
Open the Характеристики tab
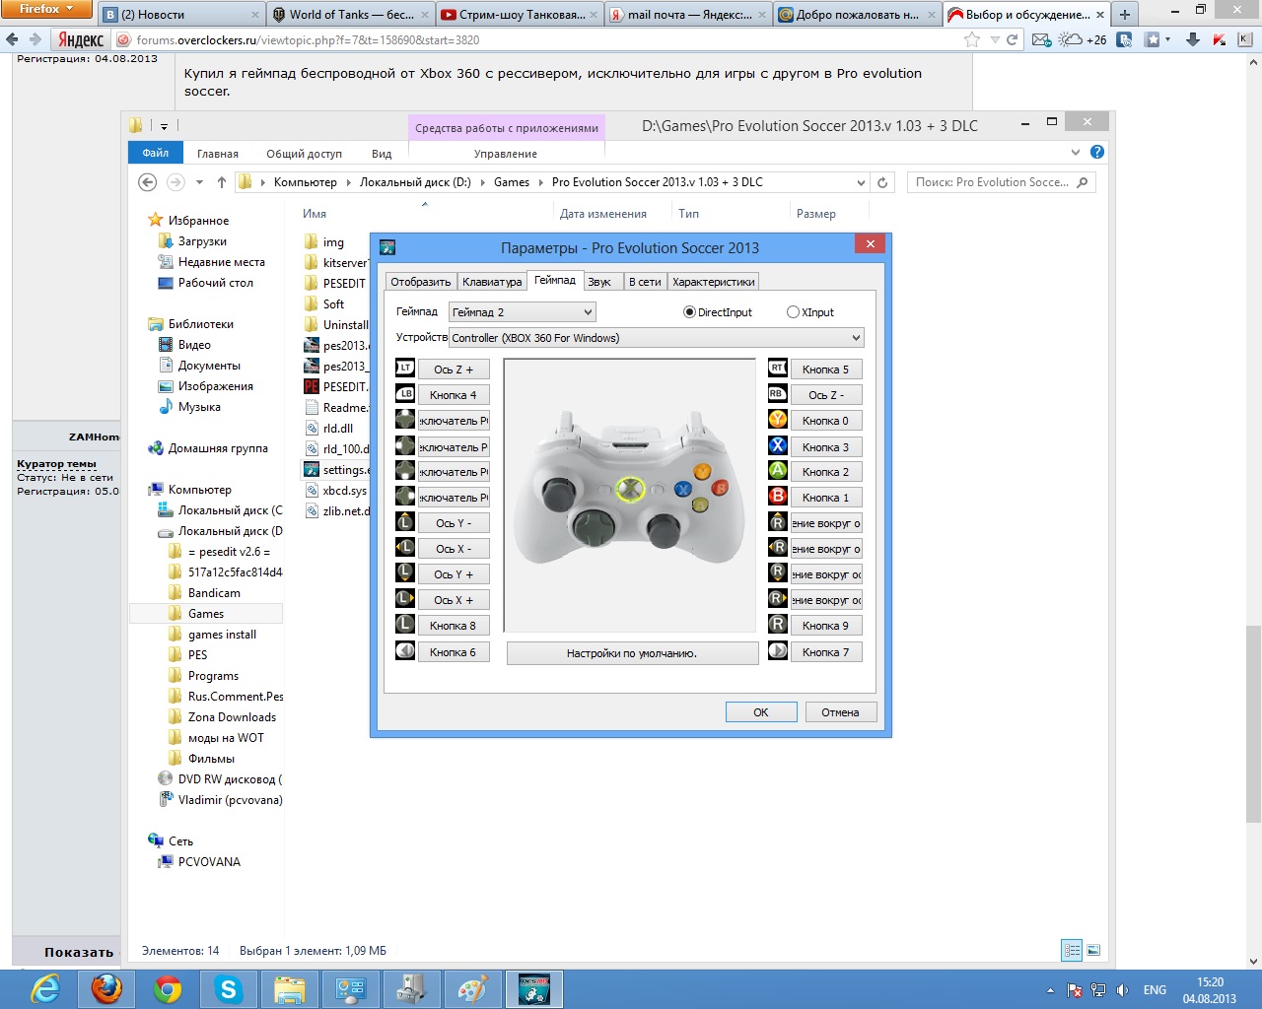[714, 282]
